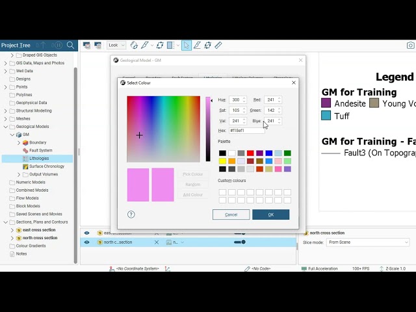Click in the Hex colour field

click(246, 131)
